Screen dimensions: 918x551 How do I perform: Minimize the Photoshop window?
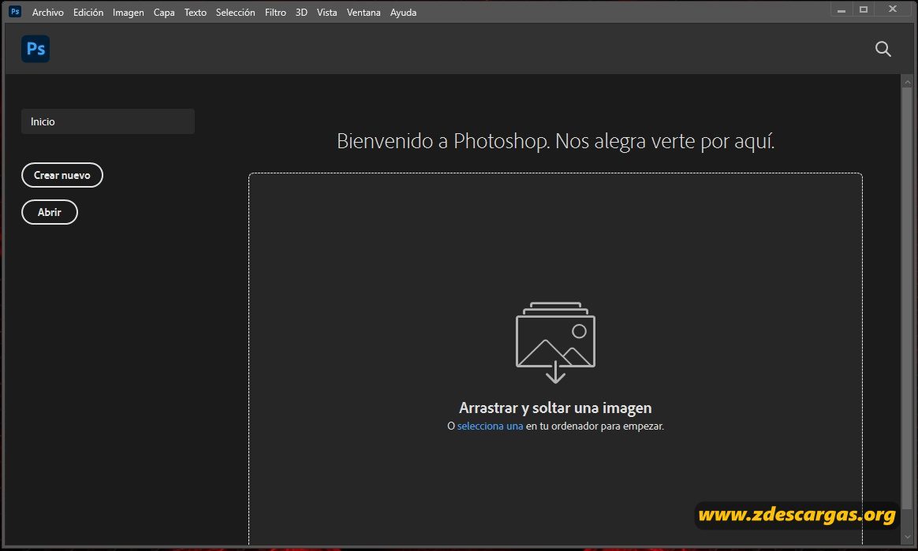point(841,10)
